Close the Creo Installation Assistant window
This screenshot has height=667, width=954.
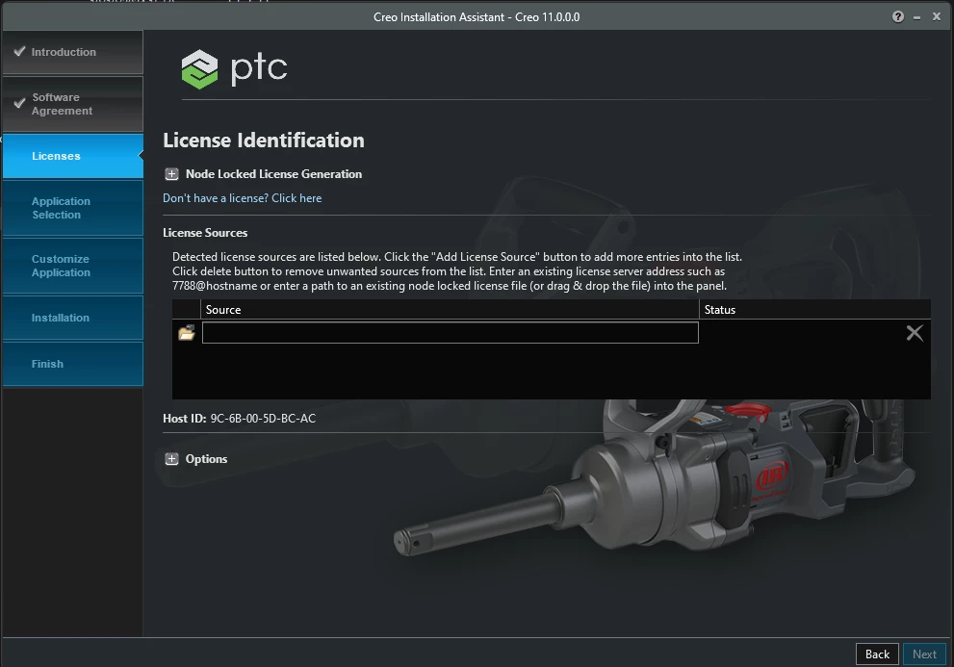937,17
